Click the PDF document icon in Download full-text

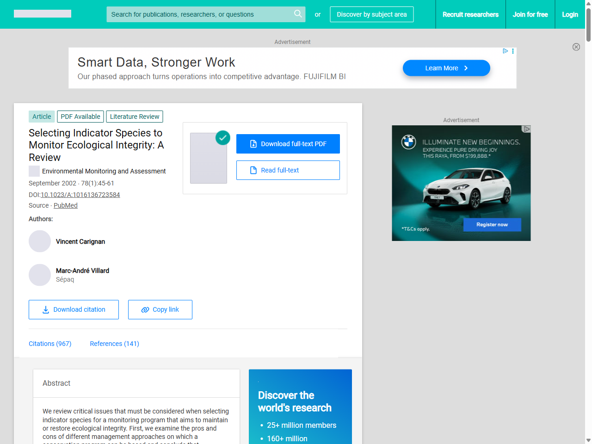click(253, 144)
